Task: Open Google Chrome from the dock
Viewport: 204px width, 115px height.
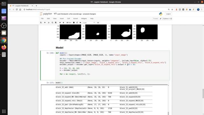Action: 4,40
